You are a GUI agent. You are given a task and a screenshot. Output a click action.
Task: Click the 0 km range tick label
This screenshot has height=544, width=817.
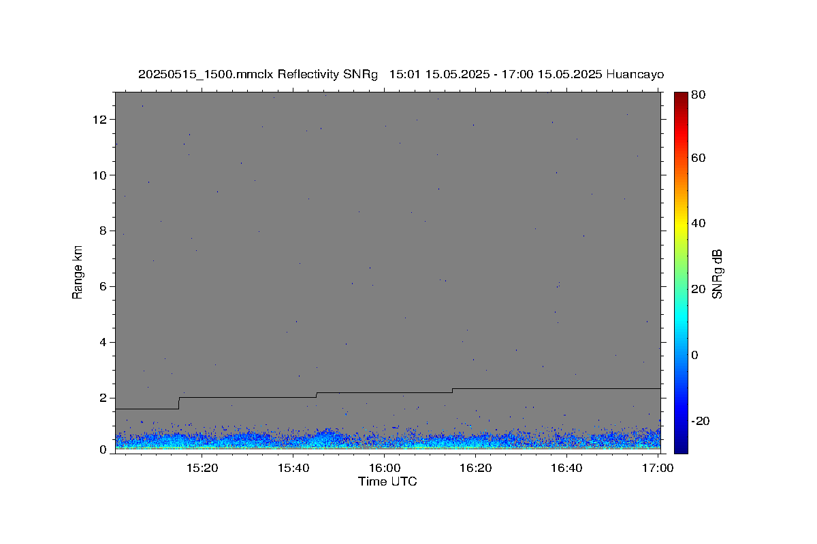(x=104, y=449)
